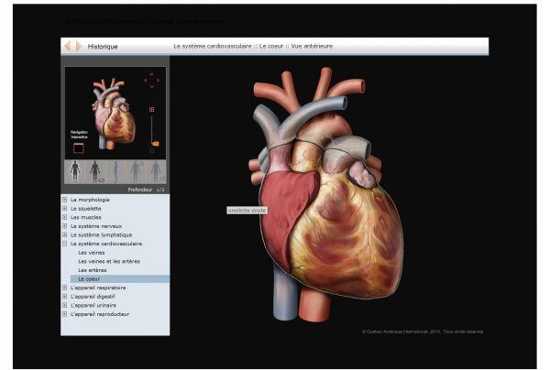Select Les artères in the tree

pyautogui.click(x=91, y=270)
